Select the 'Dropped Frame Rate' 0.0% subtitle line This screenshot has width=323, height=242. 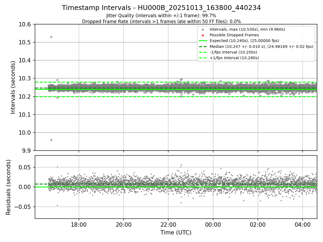click(x=161, y=21)
